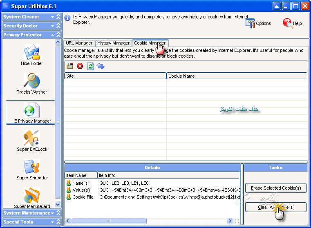Click the Details scroll left arrow
311x228 pixels.
tap(68, 221)
